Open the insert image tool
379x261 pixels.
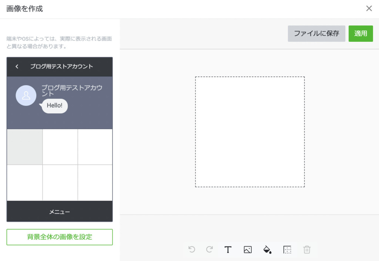248,250
